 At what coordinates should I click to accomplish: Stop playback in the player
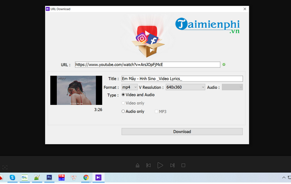(183, 165)
